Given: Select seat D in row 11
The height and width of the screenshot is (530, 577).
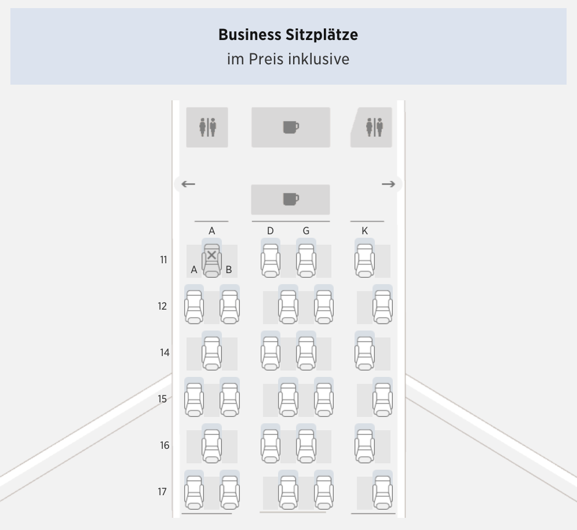Looking at the screenshot, I should tap(271, 259).
